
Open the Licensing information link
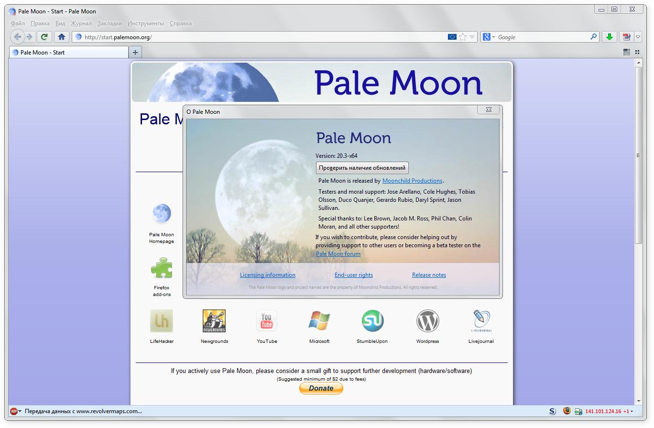tap(268, 275)
